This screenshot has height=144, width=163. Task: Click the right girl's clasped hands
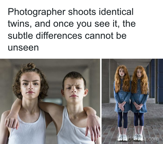138,106
